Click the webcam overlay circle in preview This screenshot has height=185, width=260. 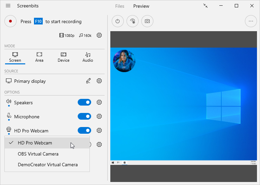tap(124, 61)
